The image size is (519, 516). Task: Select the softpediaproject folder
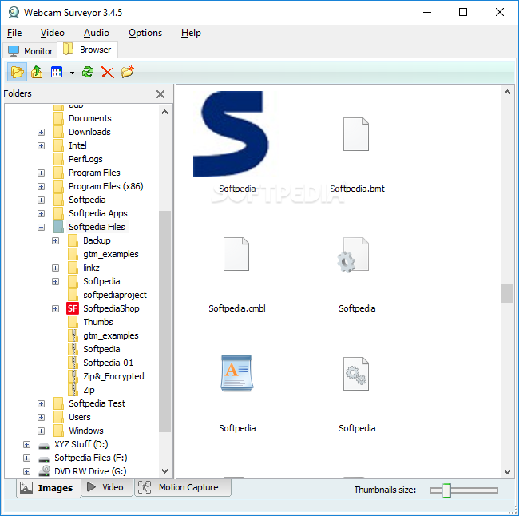115,295
